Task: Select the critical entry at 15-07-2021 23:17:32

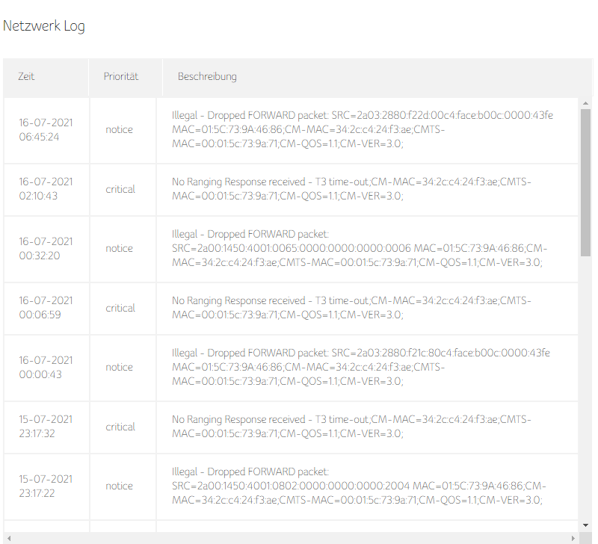Action: click(291, 427)
